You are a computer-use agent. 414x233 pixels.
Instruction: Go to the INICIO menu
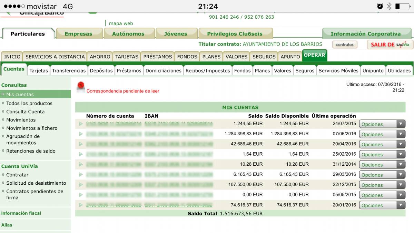point(12,57)
